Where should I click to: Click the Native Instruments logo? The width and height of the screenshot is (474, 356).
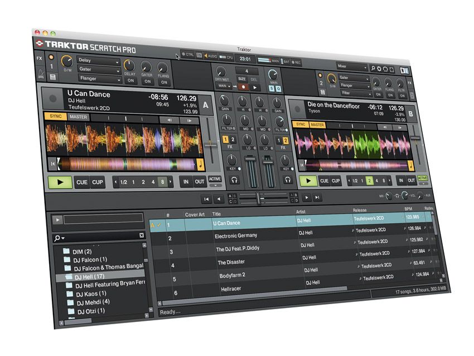tap(404, 70)
